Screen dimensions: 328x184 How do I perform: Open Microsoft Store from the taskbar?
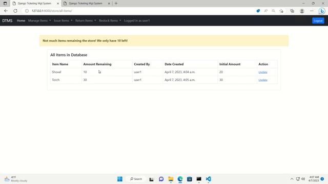click(x=190, y=179)
